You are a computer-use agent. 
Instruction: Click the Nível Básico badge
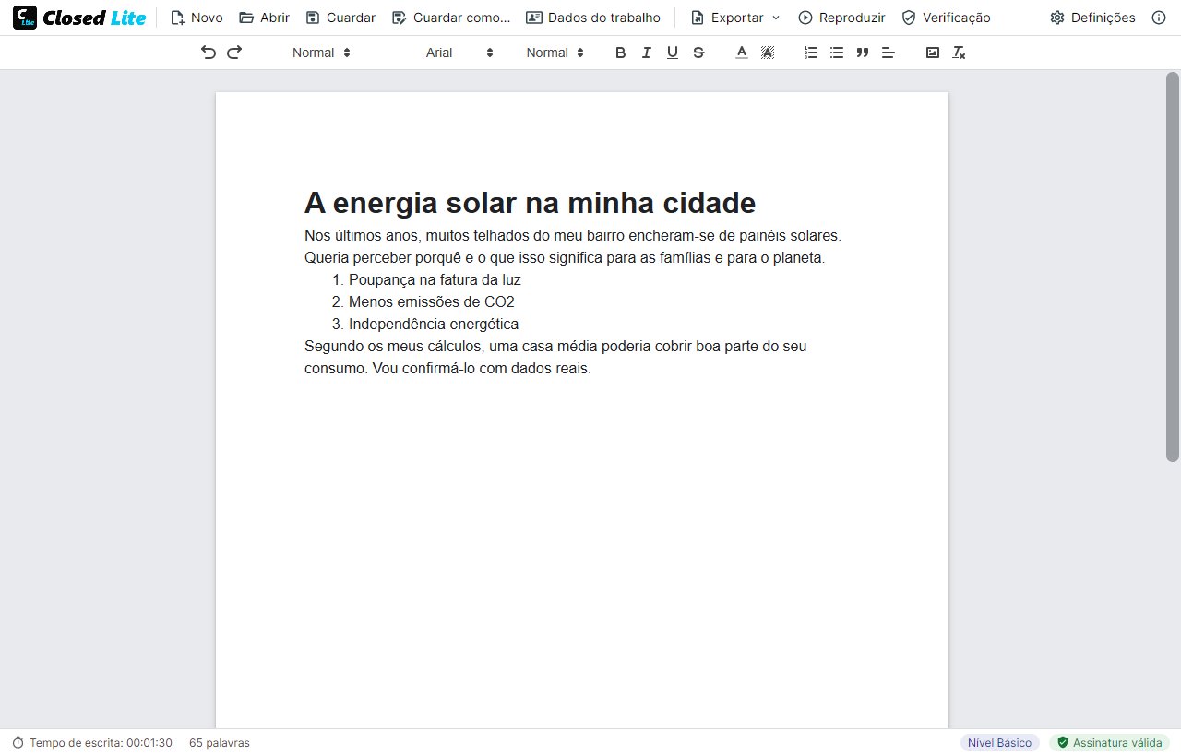999,743
